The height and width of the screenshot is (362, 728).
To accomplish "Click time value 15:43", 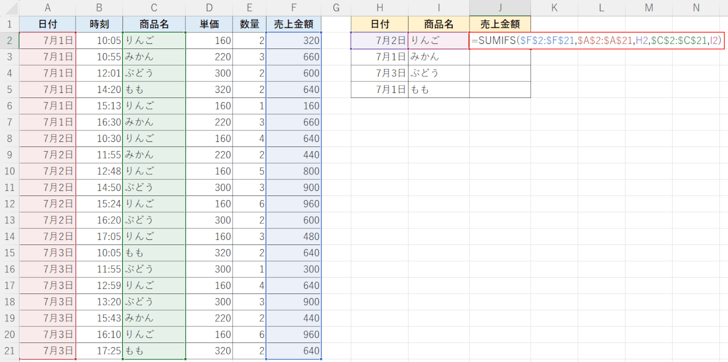I will coord(99,318).
